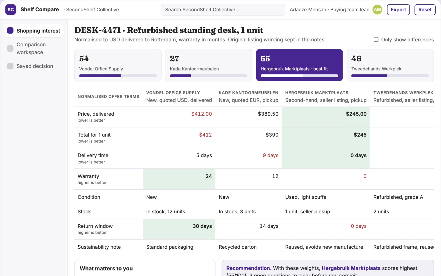Click the 30 days return window cell

click(x=179, y=229)
